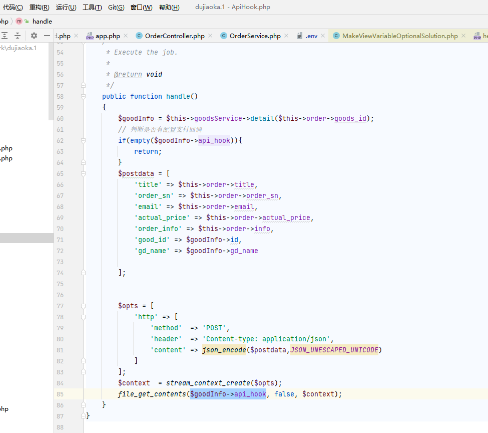
Task: Click fold end marker at line 64
Action: 83,162
